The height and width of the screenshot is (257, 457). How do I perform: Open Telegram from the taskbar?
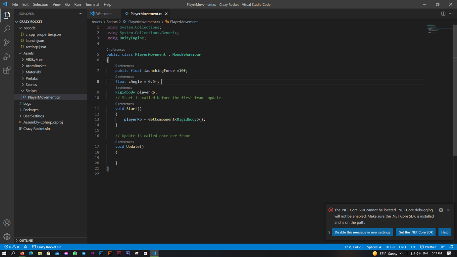click(x=84, y=253)
